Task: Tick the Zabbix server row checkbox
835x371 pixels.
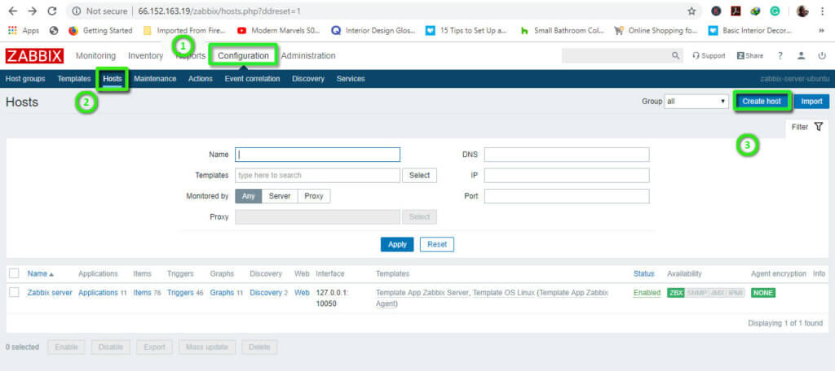Action: point(14,293)
